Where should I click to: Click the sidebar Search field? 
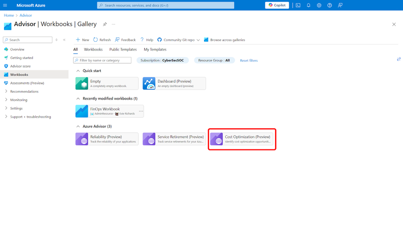point(28,40)
